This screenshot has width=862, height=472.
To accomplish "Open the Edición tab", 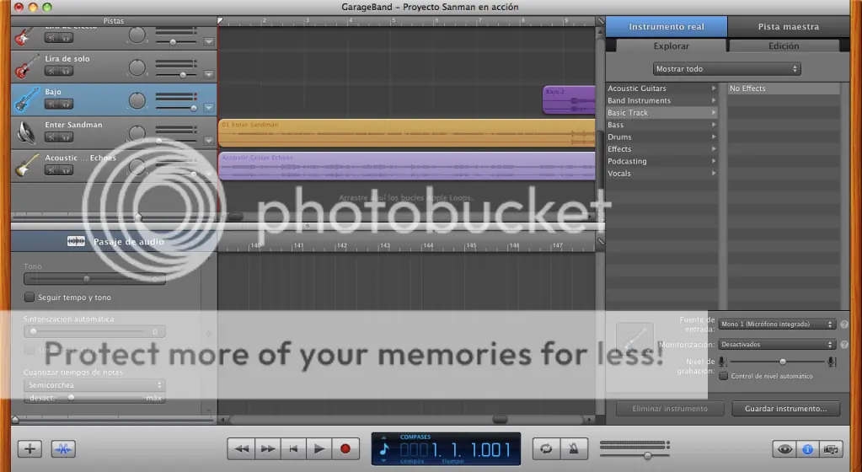I will [784, 46].
